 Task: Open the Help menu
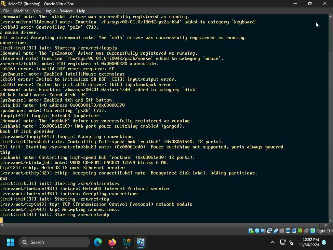pos(81,11)
